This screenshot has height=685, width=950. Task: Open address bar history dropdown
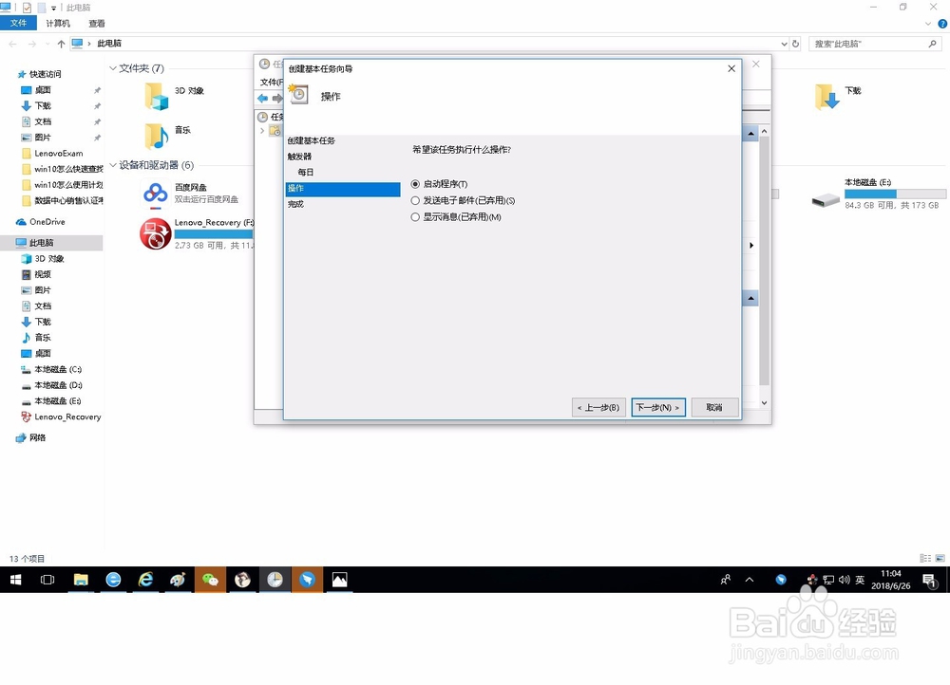784,44
